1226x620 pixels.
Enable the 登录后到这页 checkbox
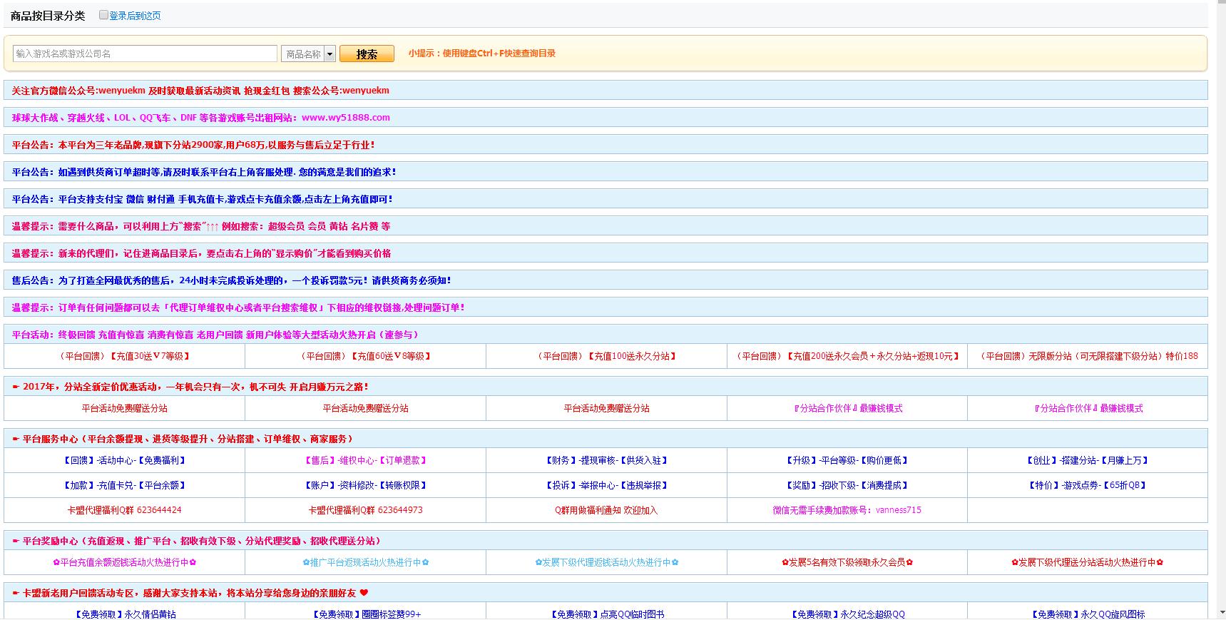[103, 15]
